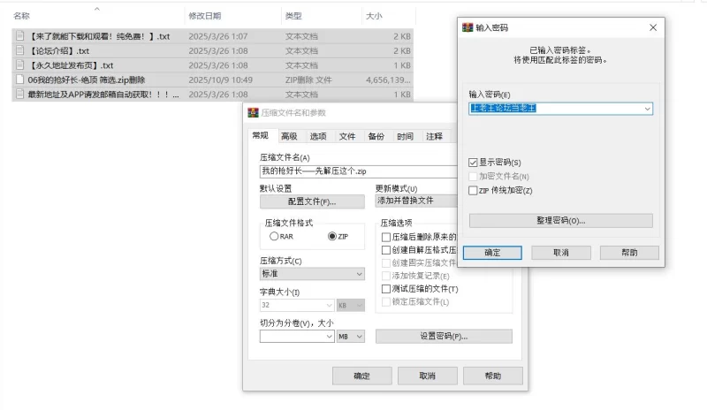Click the 永久地址发布页 text file icon
The image size is (707, 410).
coord(21,65)
